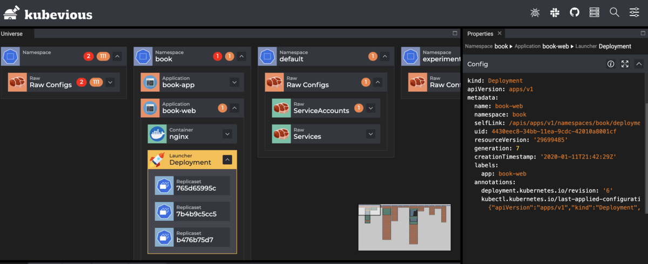Click orange warning badge on book-web
This screenshot has height=264, width=648.
pyautogui.click(x=222, y=108)
